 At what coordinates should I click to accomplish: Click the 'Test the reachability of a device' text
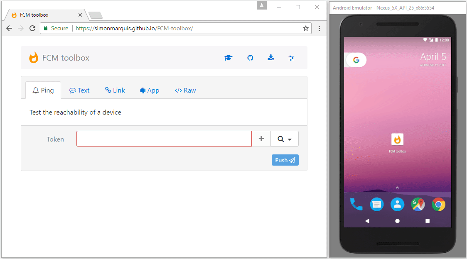pyautogui.click(x=75, y=112)
